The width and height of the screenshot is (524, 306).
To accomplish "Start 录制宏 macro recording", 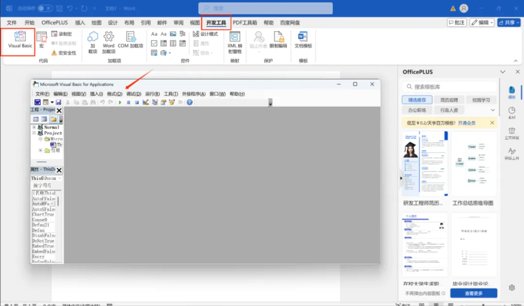I will coord(62,34).
